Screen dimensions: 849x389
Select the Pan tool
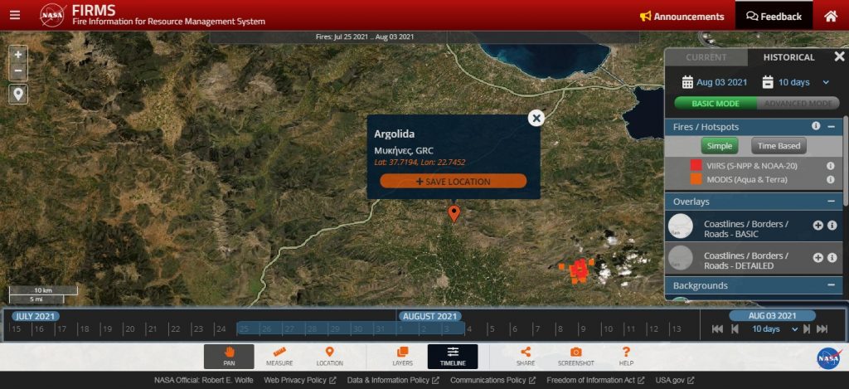pyautogui.click(x=229, y=357)
